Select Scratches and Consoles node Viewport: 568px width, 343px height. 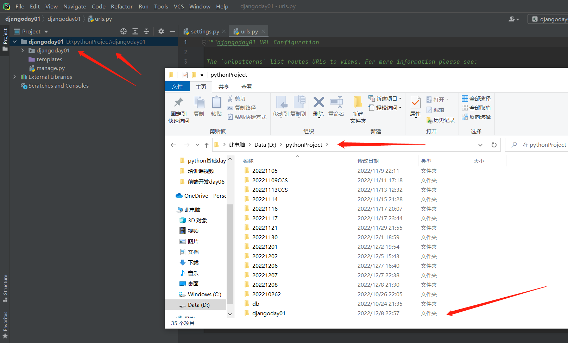pos(58,85)
